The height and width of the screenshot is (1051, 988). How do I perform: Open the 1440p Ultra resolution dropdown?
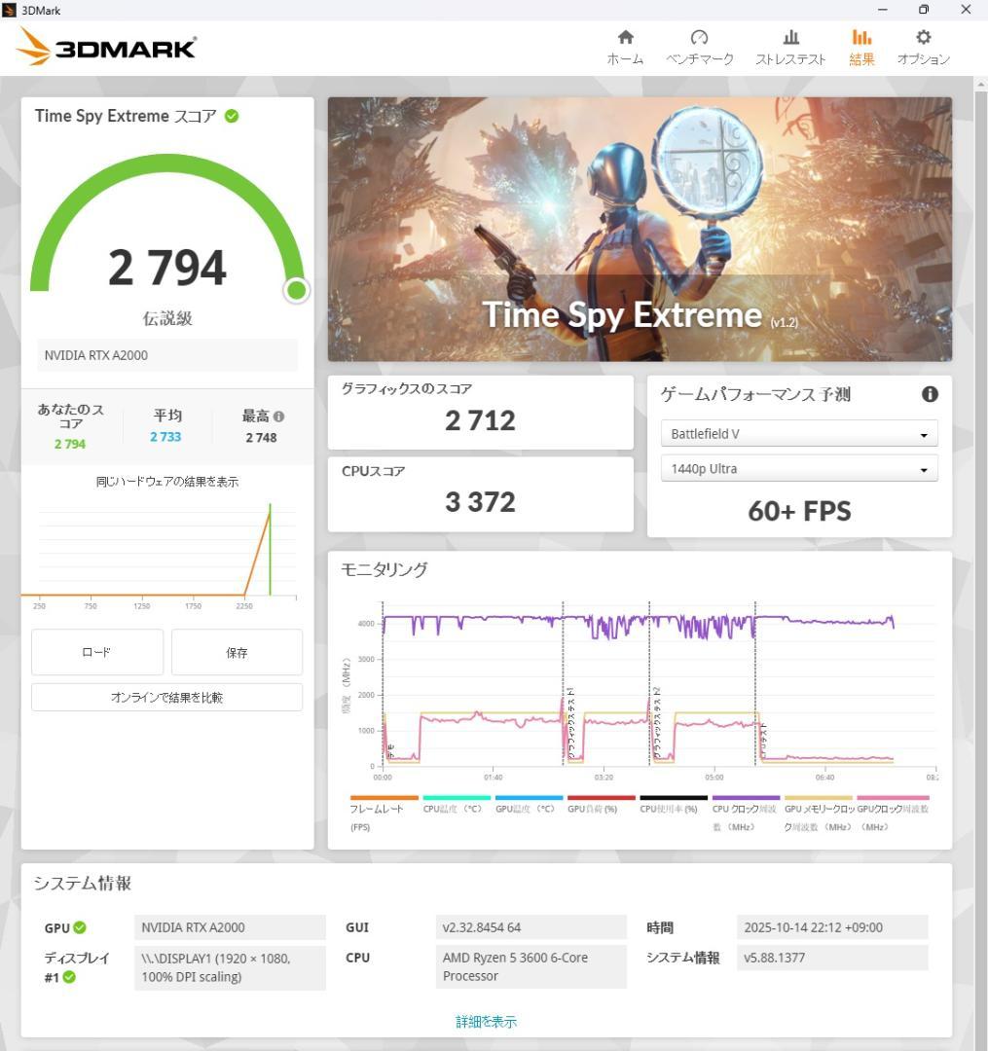[798, 469]
